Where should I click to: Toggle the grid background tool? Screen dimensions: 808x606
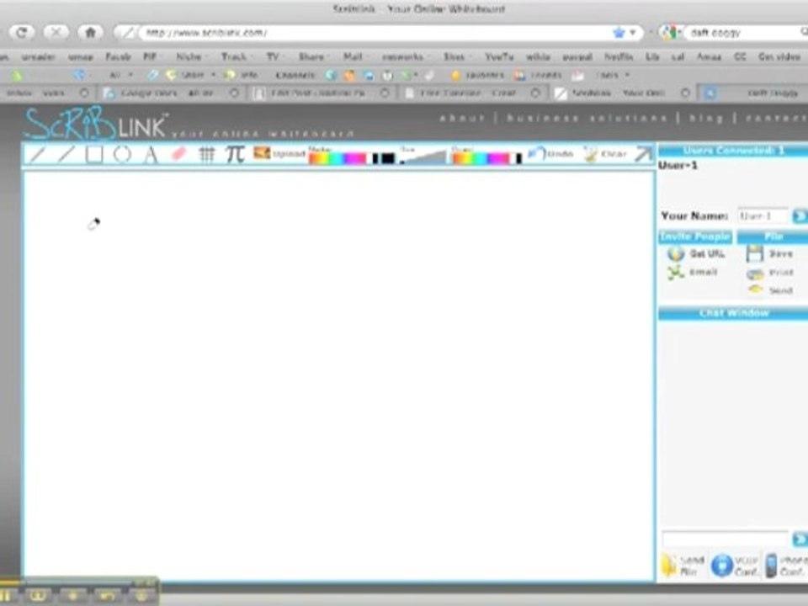point(207,154)
